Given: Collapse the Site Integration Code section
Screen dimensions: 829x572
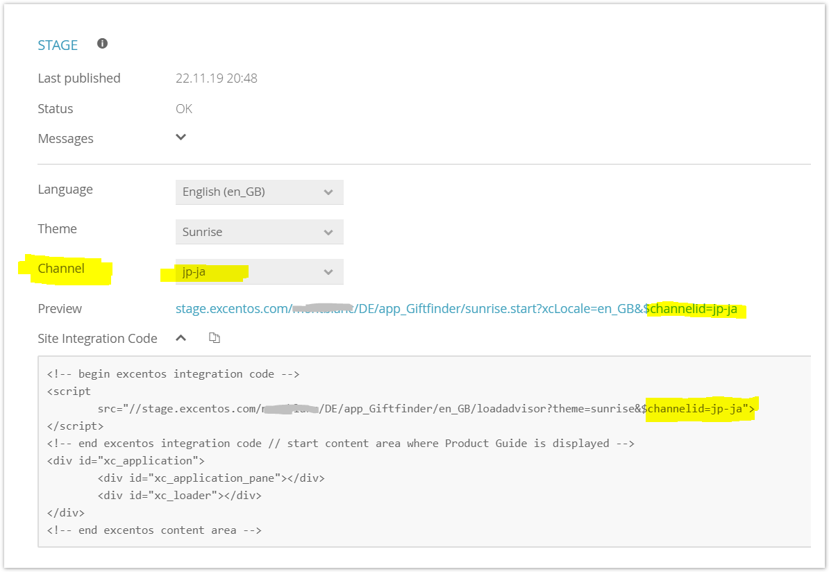Looking at the screenshot, I should coord(181,338).
